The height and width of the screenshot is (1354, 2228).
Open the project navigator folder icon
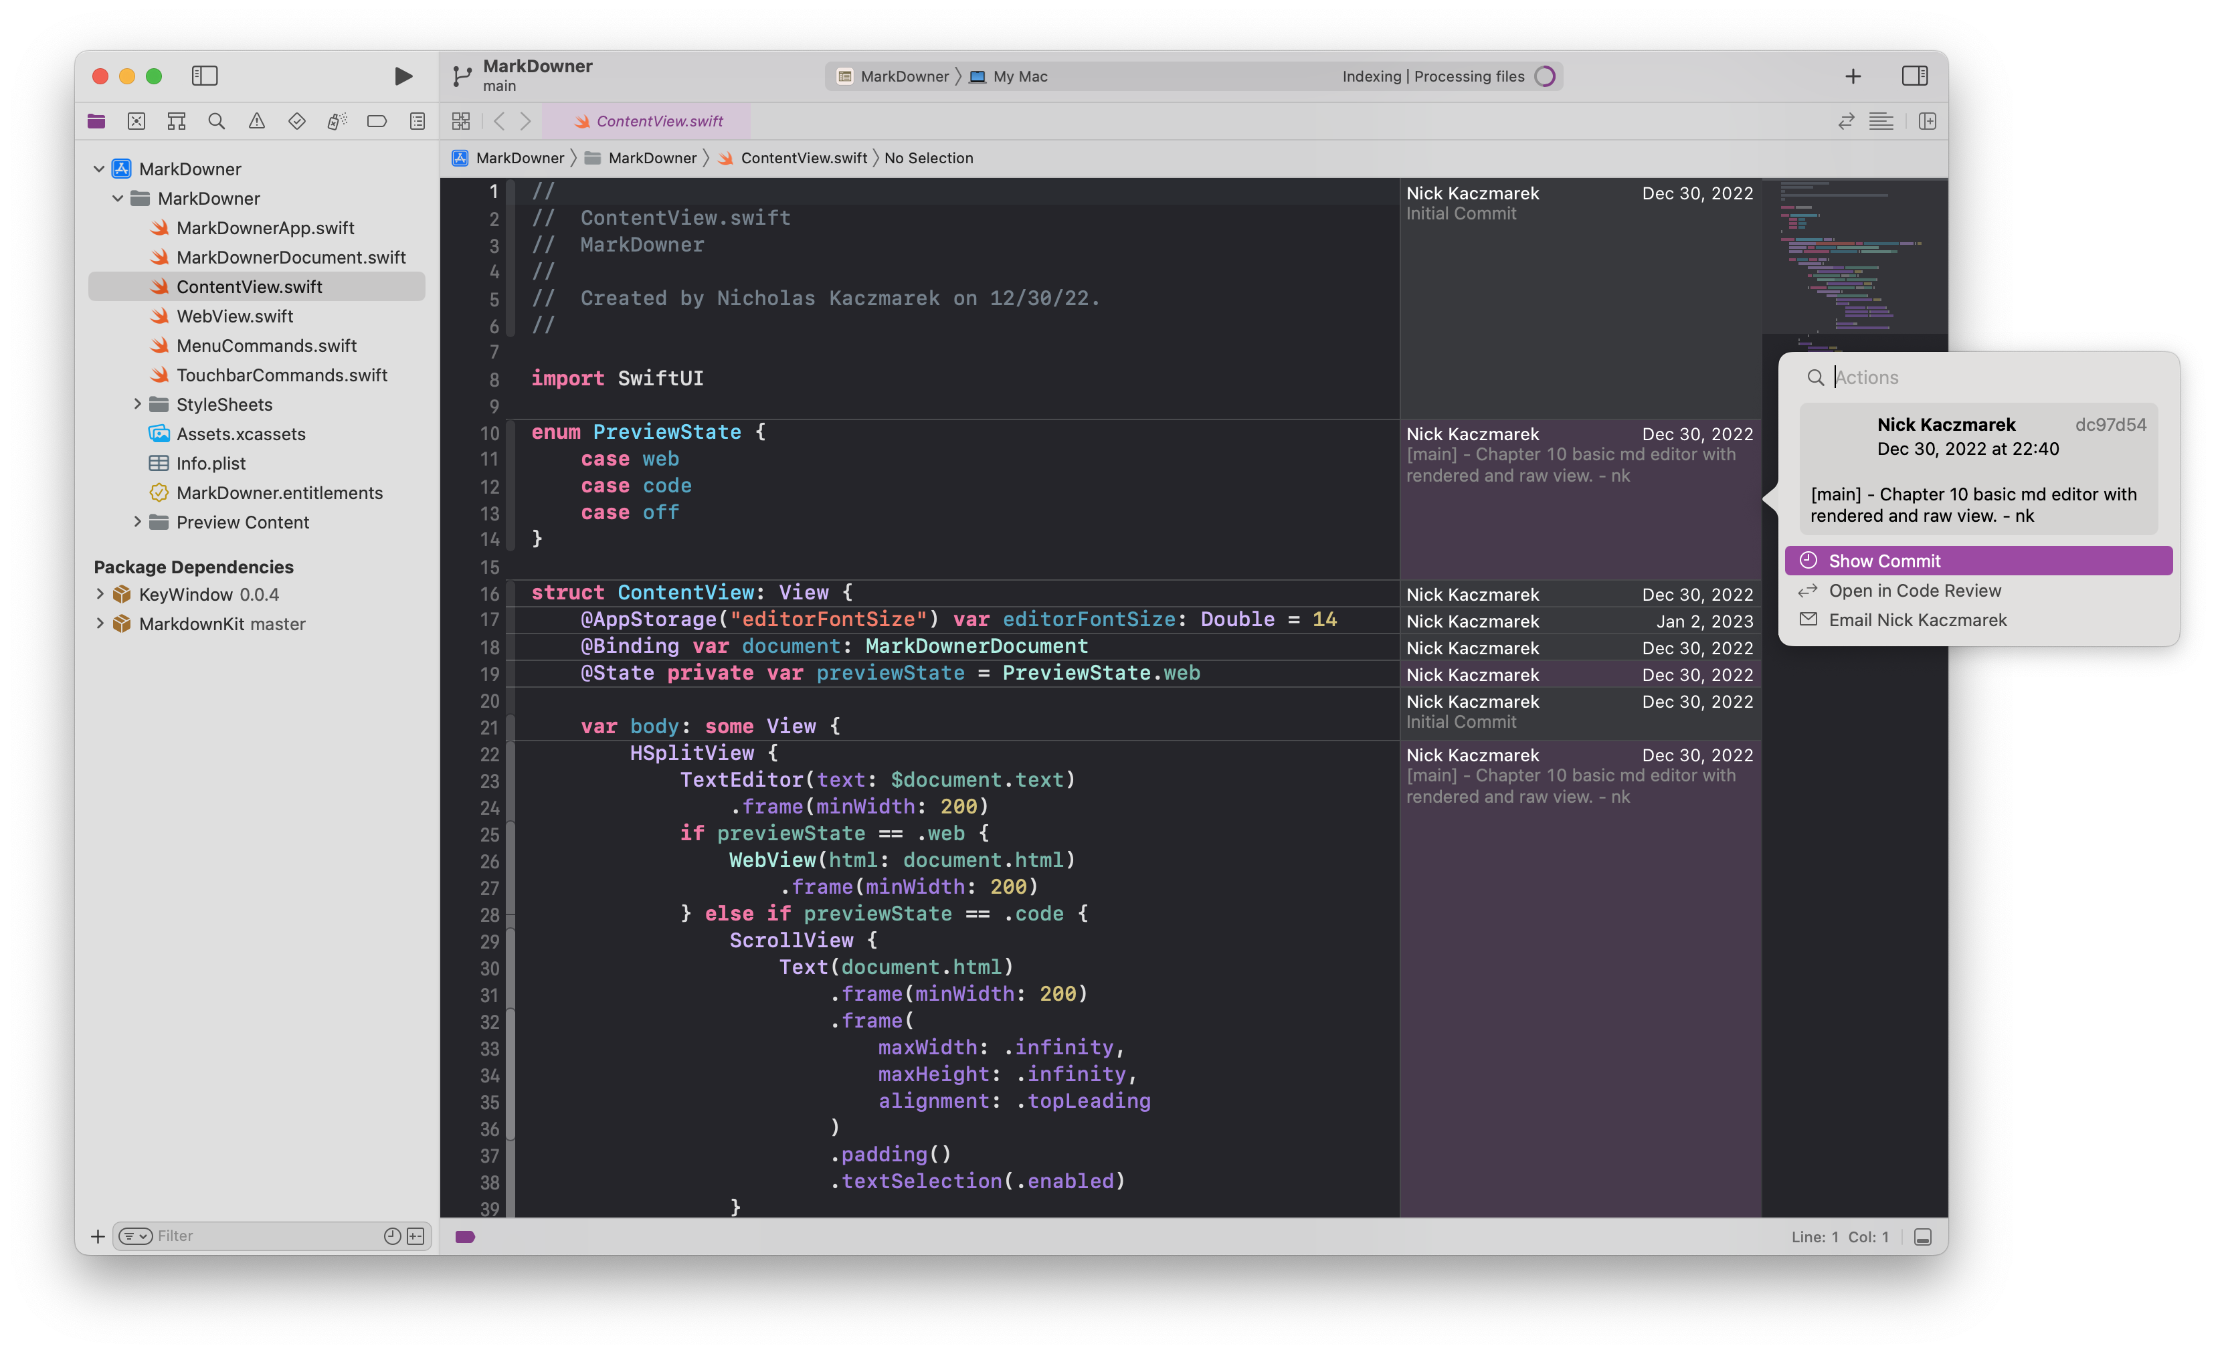96,121
